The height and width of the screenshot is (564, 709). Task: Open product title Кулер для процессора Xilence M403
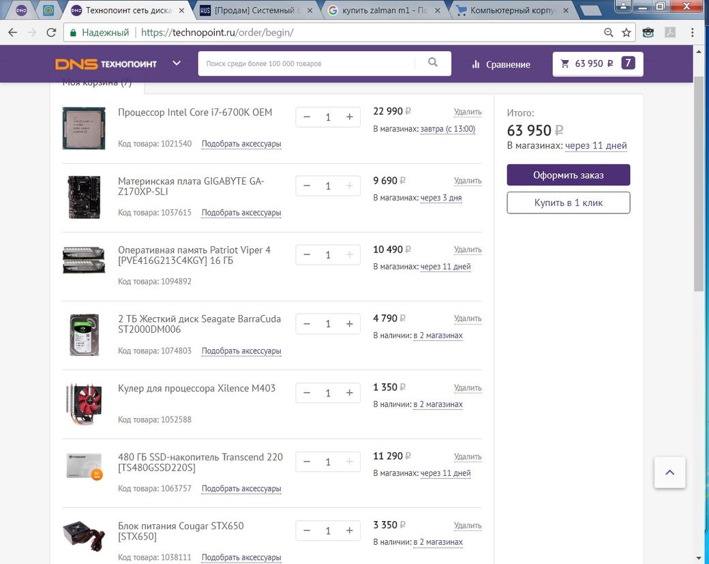(197, 388)
